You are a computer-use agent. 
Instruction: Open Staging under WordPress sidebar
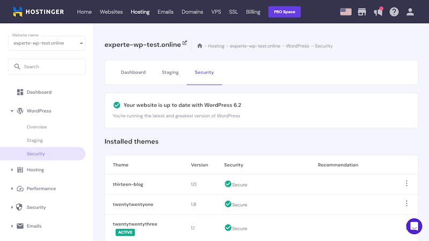coord(35,140)
